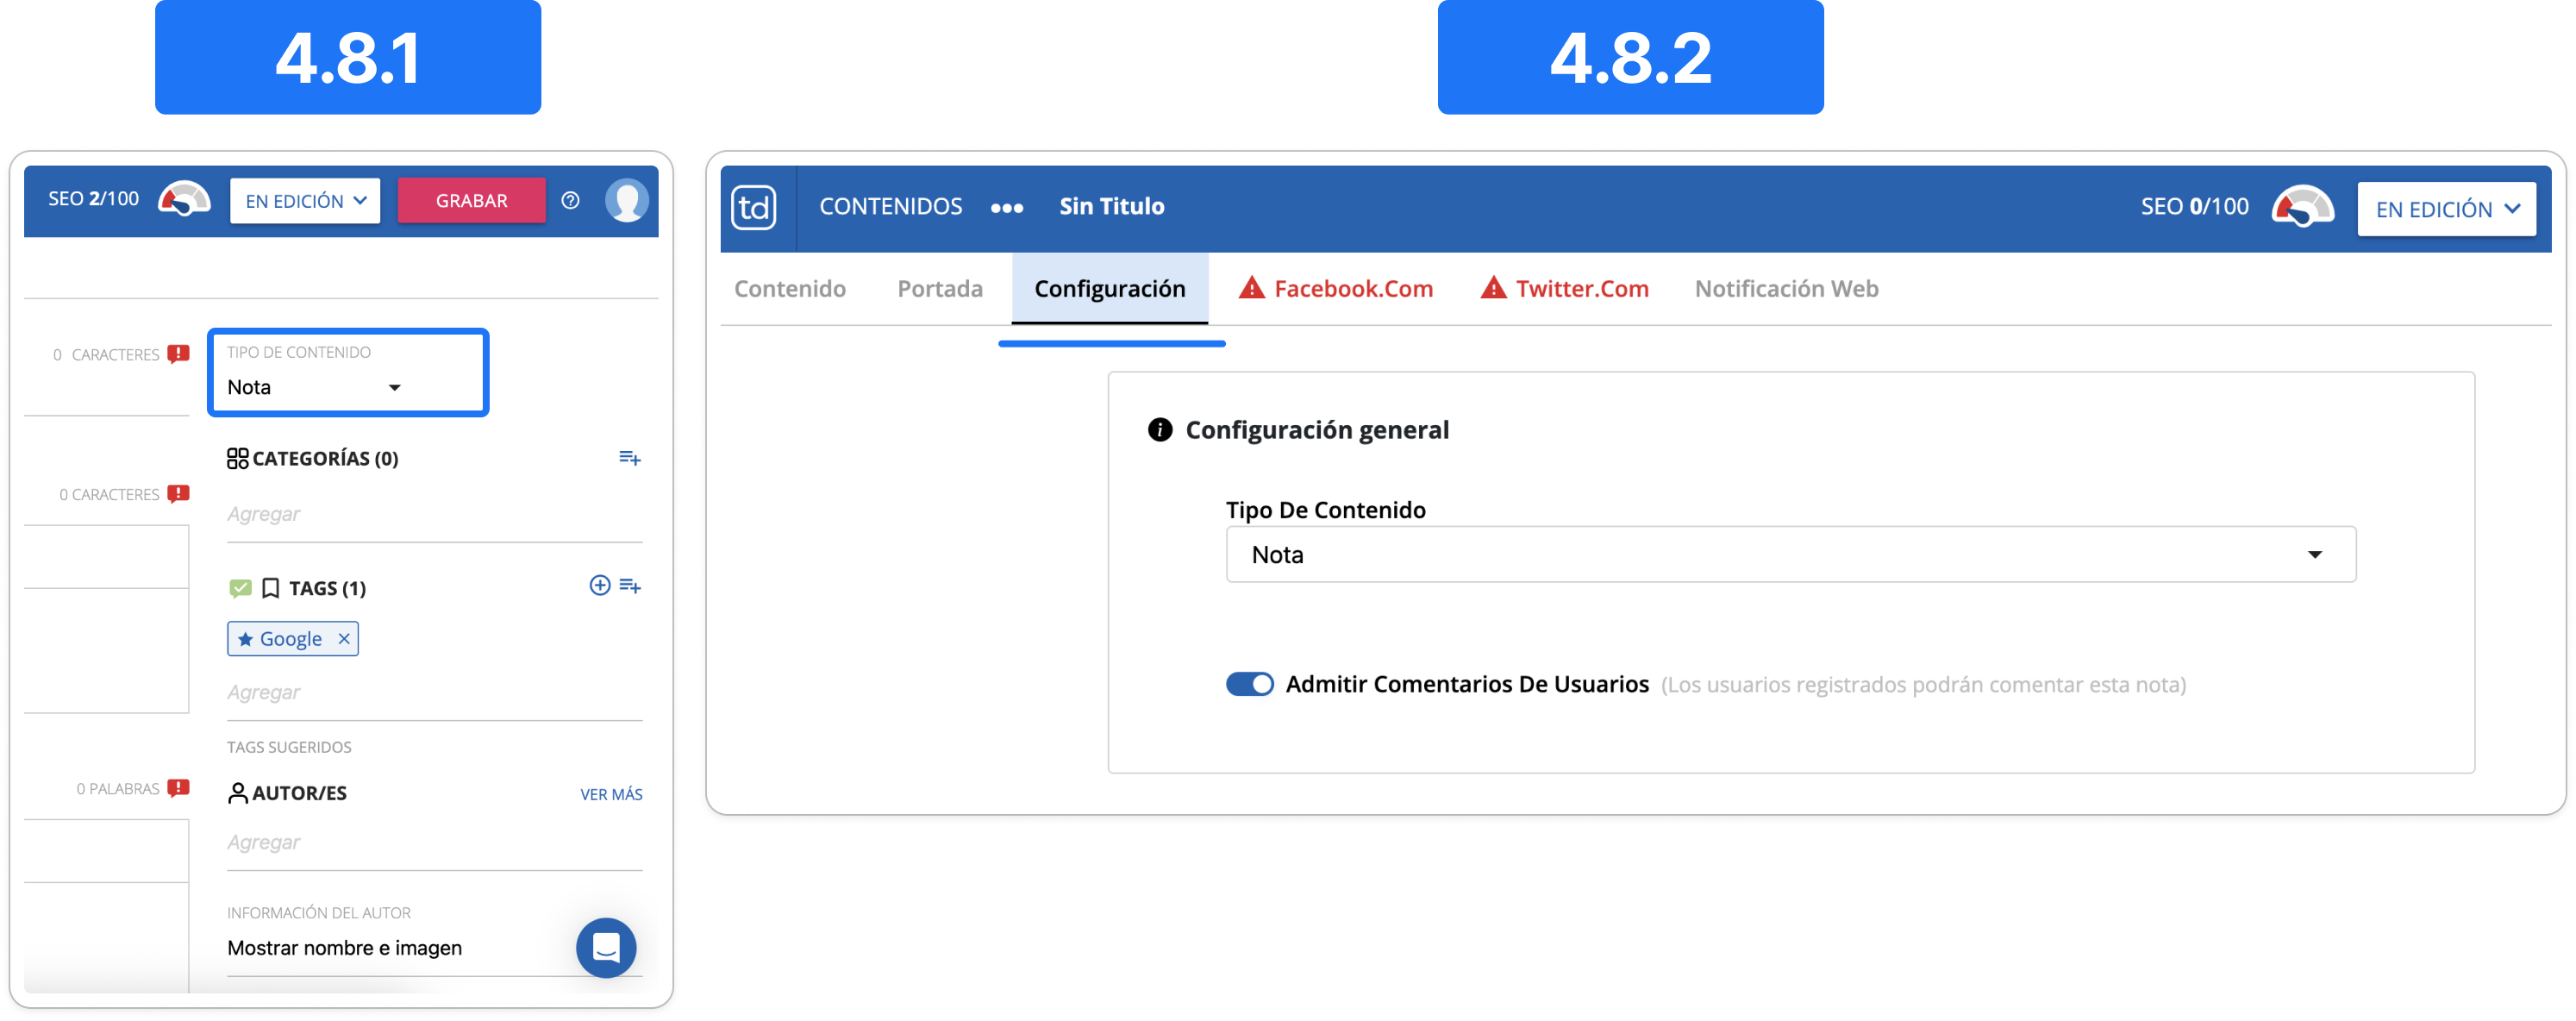Click add-list icon next to CATEGORÍAS

click(x=629, y=458)
